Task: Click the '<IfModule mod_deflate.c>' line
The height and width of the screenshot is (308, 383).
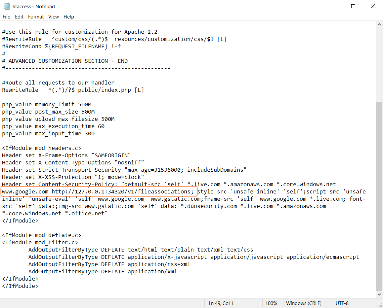Action: [x=41, y=235]
